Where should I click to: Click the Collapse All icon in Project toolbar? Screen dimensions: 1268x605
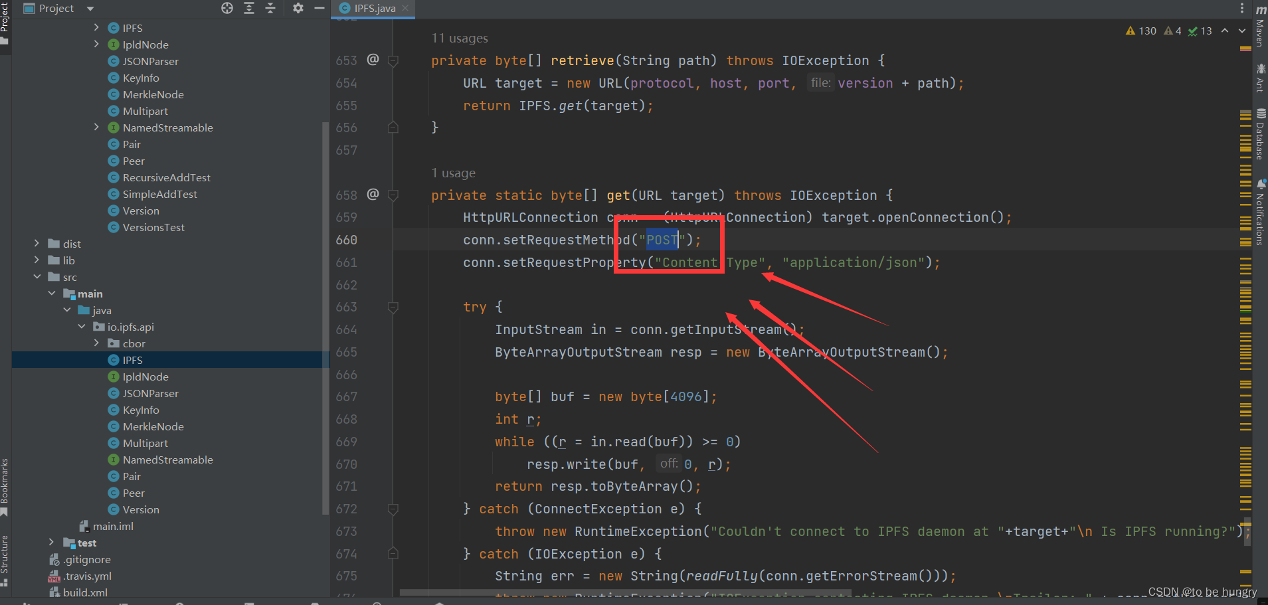[270, 8]
